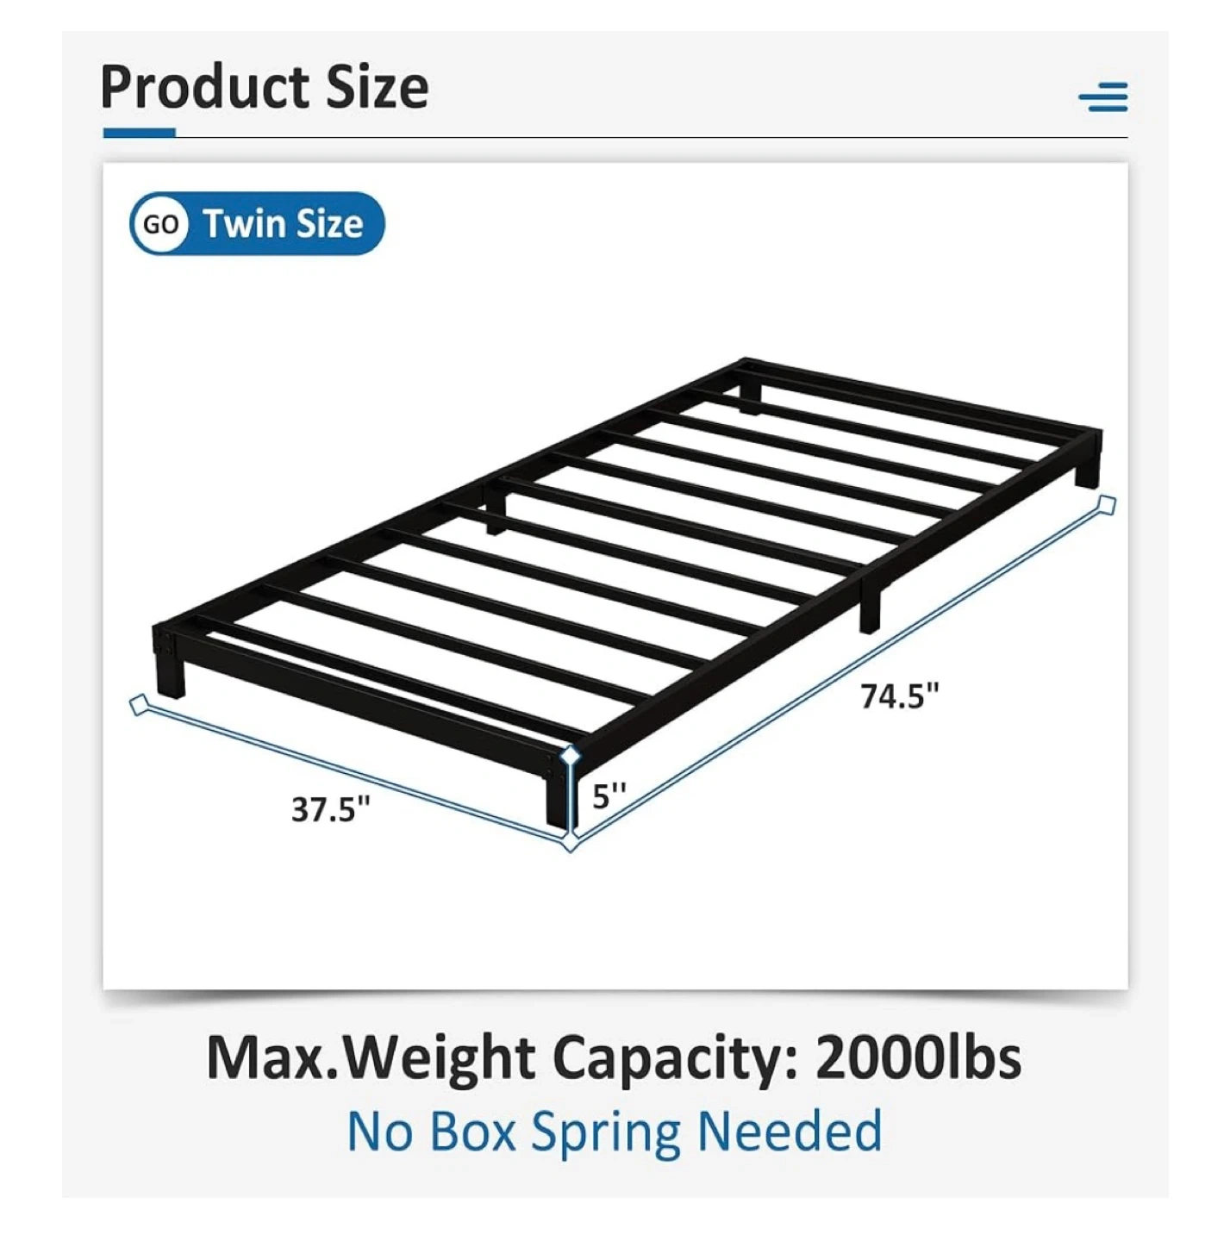
Task: Click the 5" height dimension label
Action: tap(609, 796)
